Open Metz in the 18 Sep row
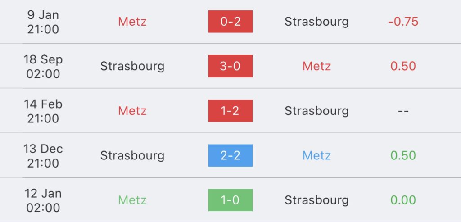 click(x=316, y=66)
